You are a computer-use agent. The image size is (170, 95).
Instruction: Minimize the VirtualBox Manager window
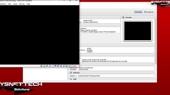coord(142,4)
